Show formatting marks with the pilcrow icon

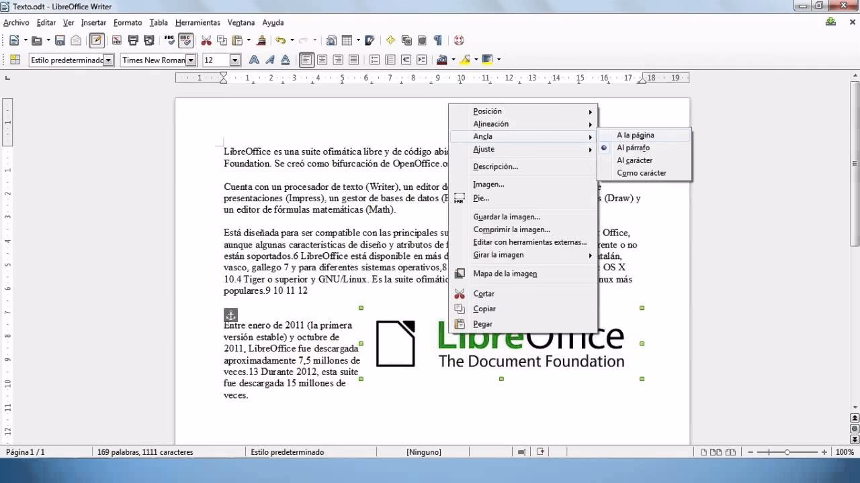[x=437, y=40]
